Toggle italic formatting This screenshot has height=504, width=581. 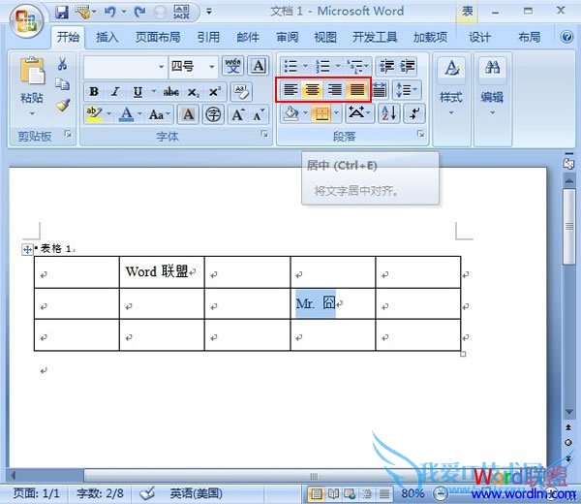click(x=115, y=92)
